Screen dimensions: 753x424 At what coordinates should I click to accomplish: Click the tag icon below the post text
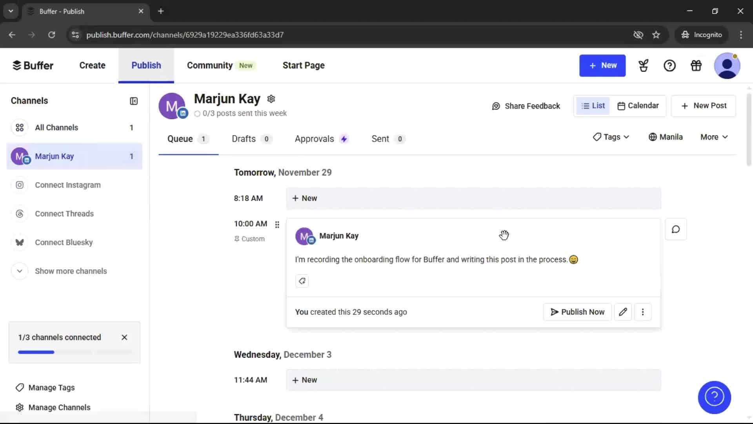tap(302, 281)
